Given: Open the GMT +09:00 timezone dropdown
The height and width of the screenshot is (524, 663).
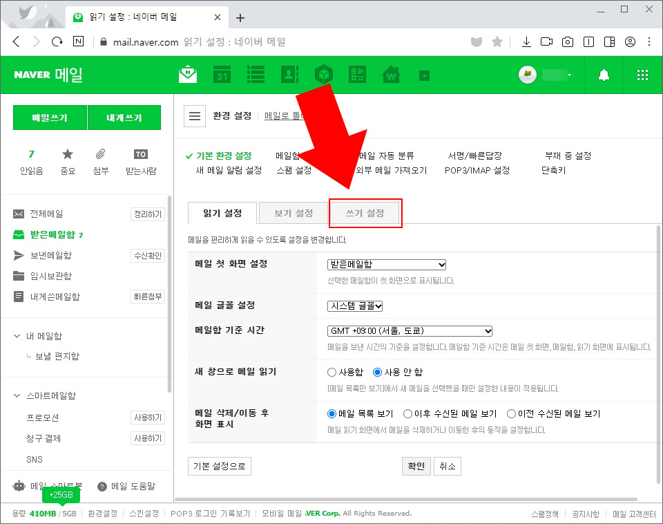Looking at the screenshot, I should (409, 330).
